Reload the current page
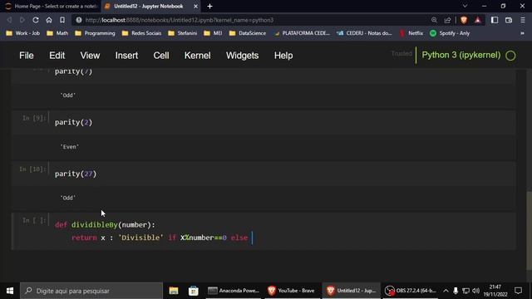Viewport: 532px width, 299px height. tap(35, 20)
